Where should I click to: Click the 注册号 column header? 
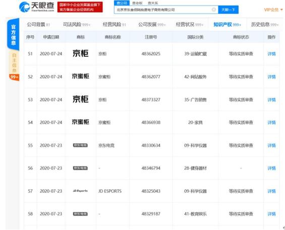[x=151, y=37]
